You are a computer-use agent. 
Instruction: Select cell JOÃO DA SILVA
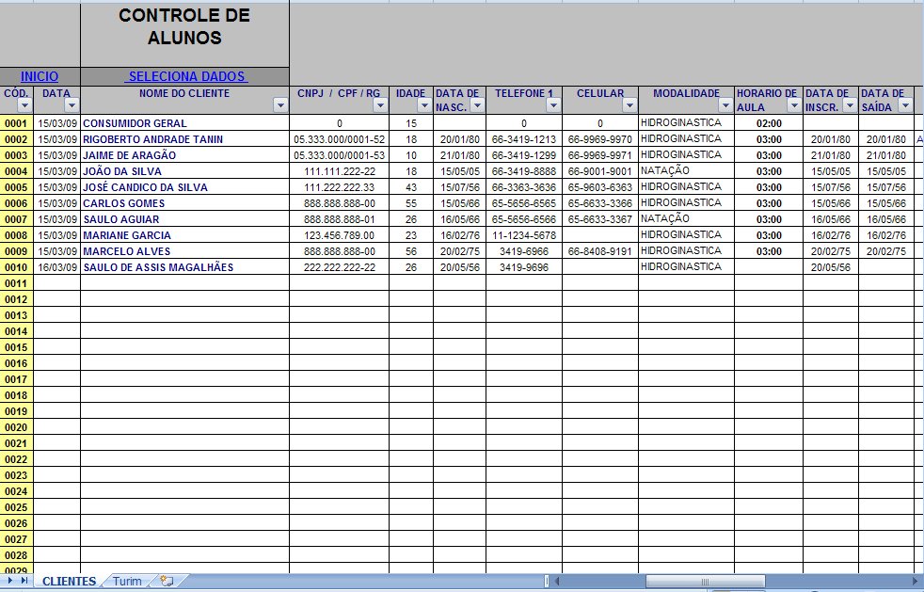[184, 171]
